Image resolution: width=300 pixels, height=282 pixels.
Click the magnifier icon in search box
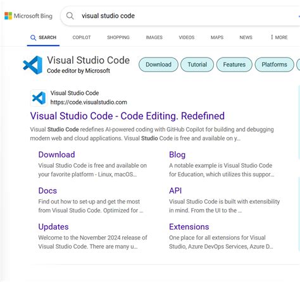coord(70,16)
